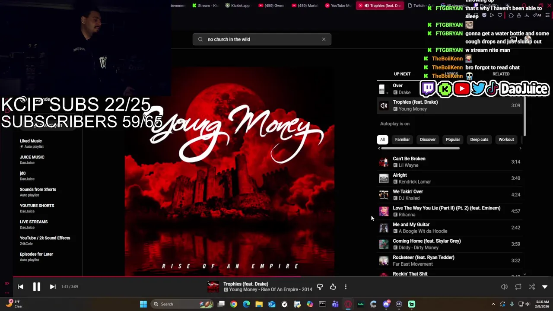
Task: Play Alright by Kendrick Lamar
Action: [x=449, y=178]
